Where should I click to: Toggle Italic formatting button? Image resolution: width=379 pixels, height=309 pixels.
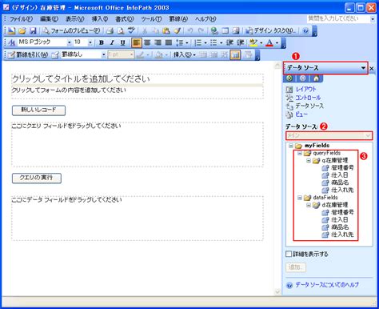[x=112, y=42]
